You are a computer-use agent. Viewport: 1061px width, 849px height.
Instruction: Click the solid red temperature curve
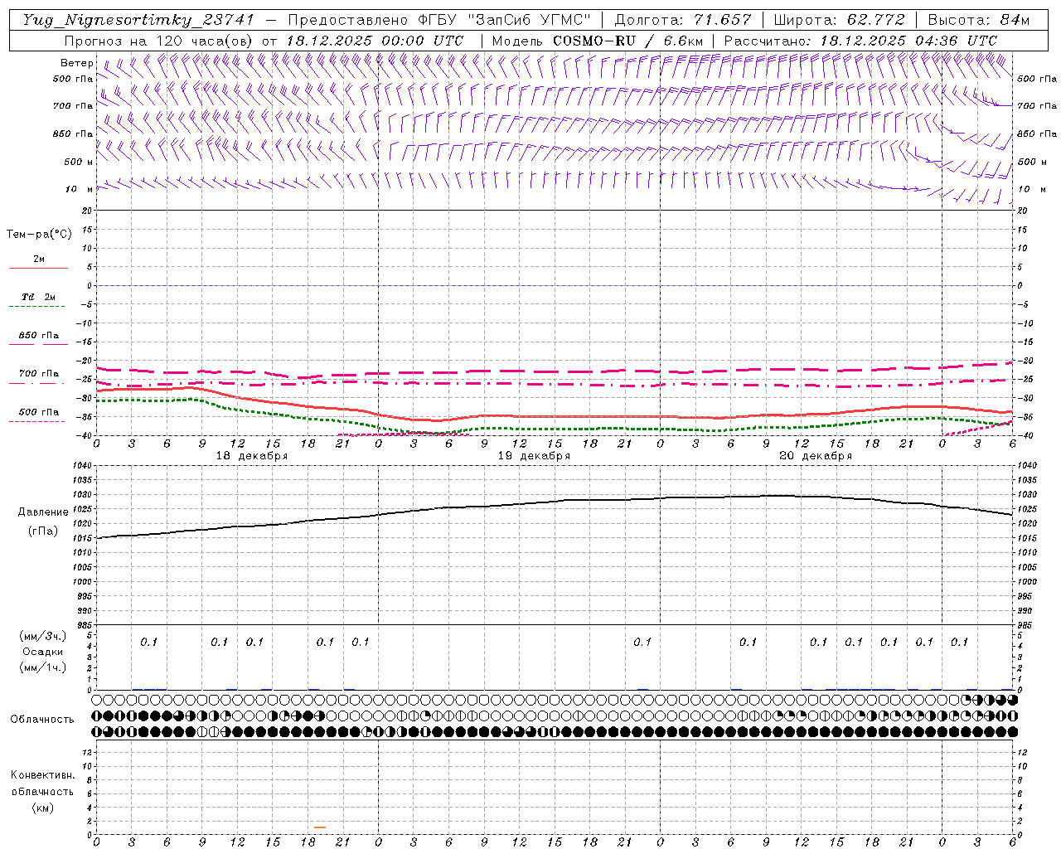pyautogui.click(x=555, y=416)
